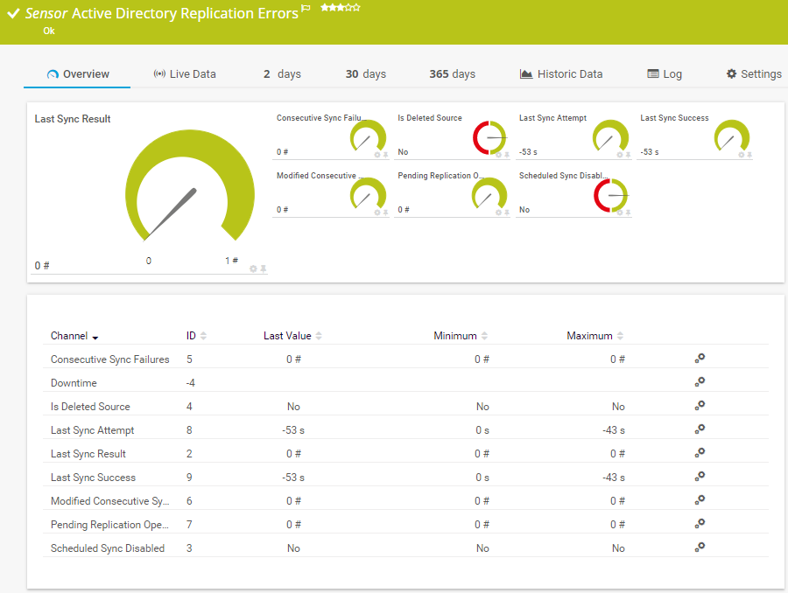Open channel settings for Scheduled Sync Disabled row
Screen dimensions: 788x593
click(x=700, y=548)
